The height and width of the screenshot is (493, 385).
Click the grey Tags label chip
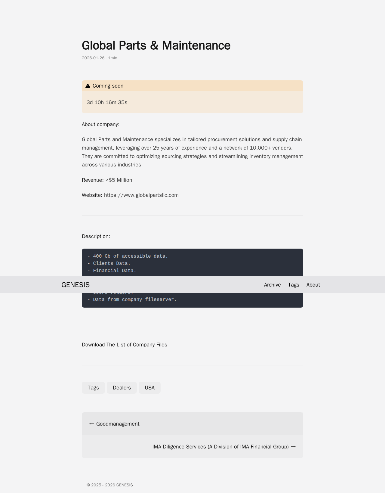coord(93,388)
